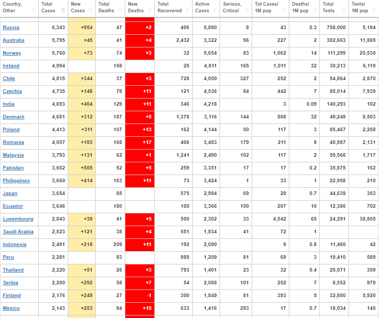Click Pakistan's new cases cell +505

click(82, 168)
